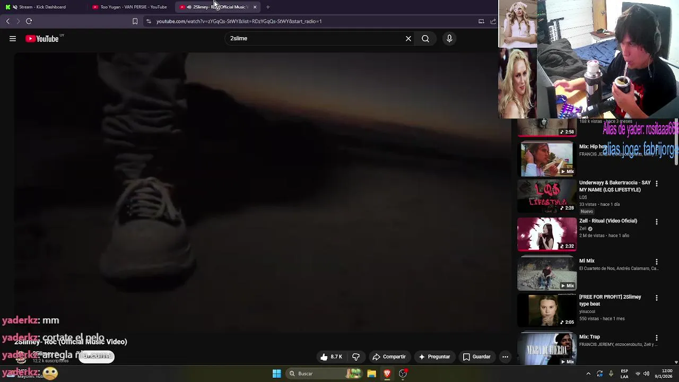Click the address bar URL

pos(239,21)
